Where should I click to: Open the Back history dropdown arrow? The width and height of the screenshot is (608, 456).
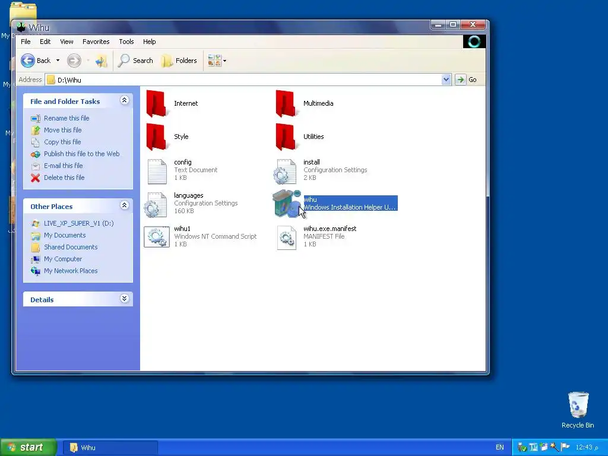tap(58, 61)
